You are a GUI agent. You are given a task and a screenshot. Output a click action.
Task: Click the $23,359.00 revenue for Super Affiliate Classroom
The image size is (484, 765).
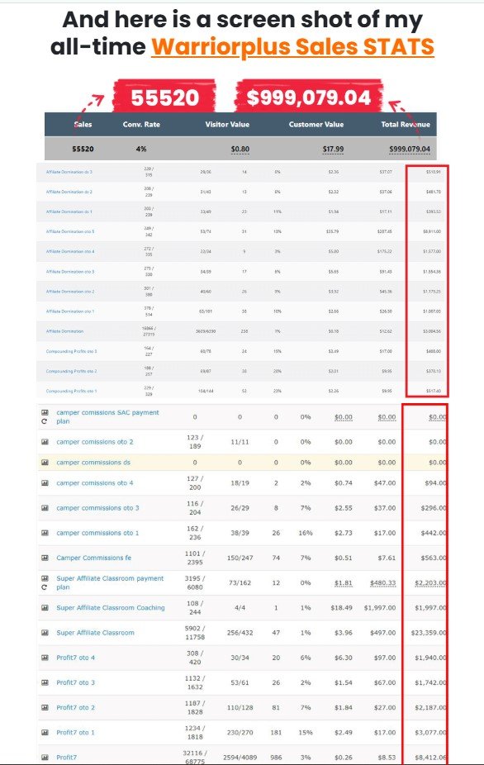click(429, 633)
